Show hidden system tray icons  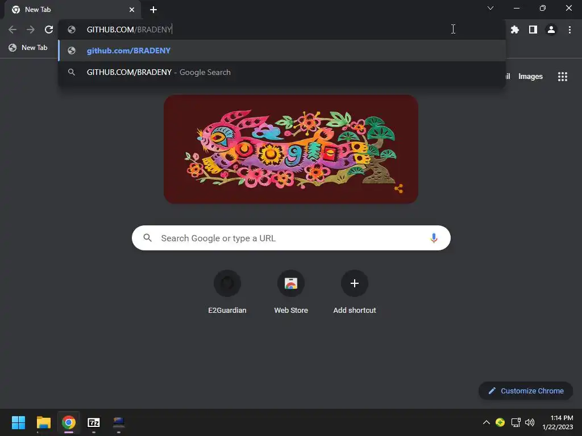tap(487, 422)
